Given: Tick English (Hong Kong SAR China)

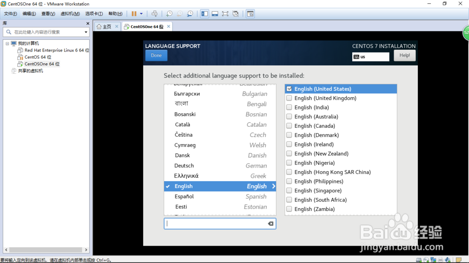Looking at the screenshot, I should pos(289,172).
